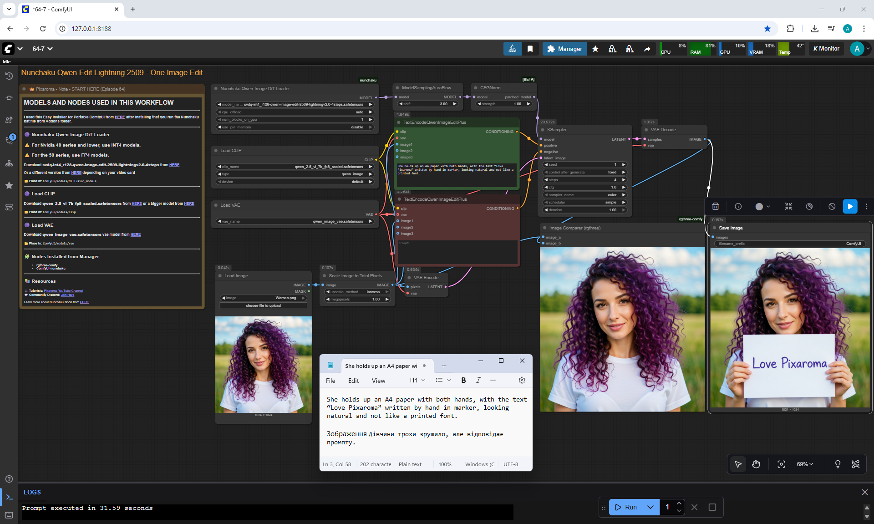874x524 pixels.
Task: Select the hand pan tool
Action: [x=756, y=464]
